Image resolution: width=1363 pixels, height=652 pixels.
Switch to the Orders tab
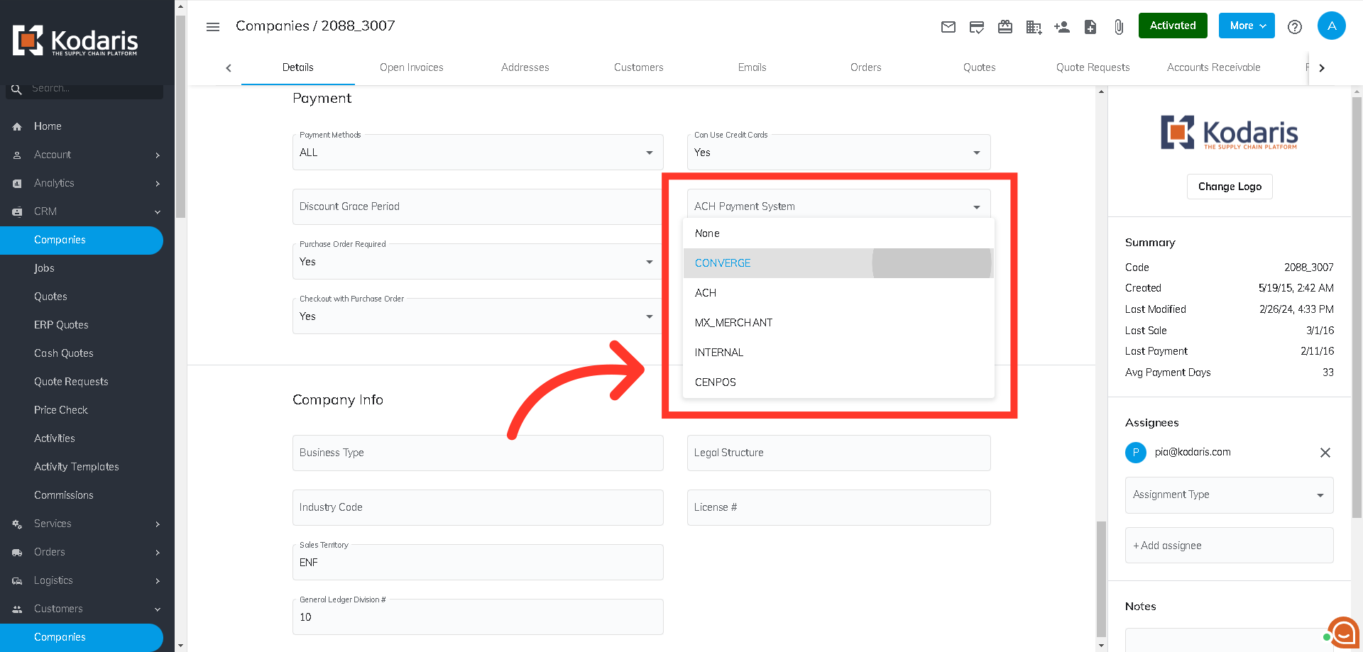866,67
